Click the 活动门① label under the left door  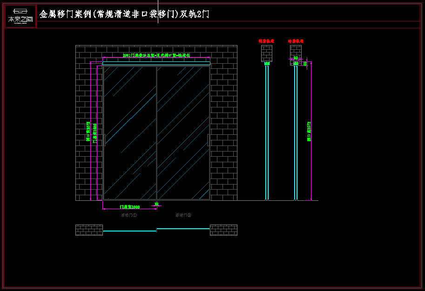coord(129,215)
